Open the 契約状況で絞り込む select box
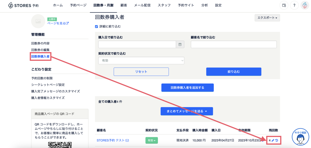 pos(141,60)
